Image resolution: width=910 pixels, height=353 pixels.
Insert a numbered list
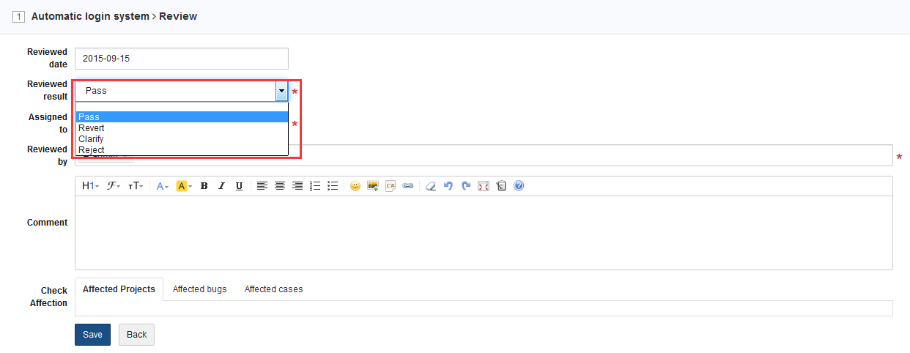(315, 186)
